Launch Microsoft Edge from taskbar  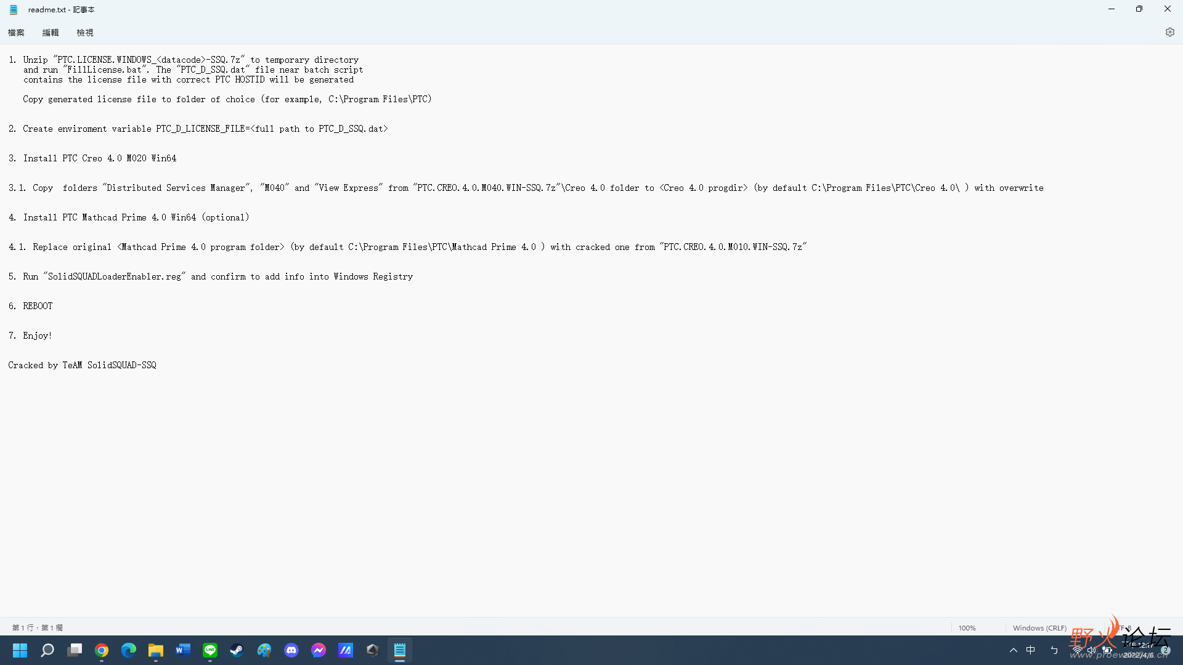(x=129, y=650)
